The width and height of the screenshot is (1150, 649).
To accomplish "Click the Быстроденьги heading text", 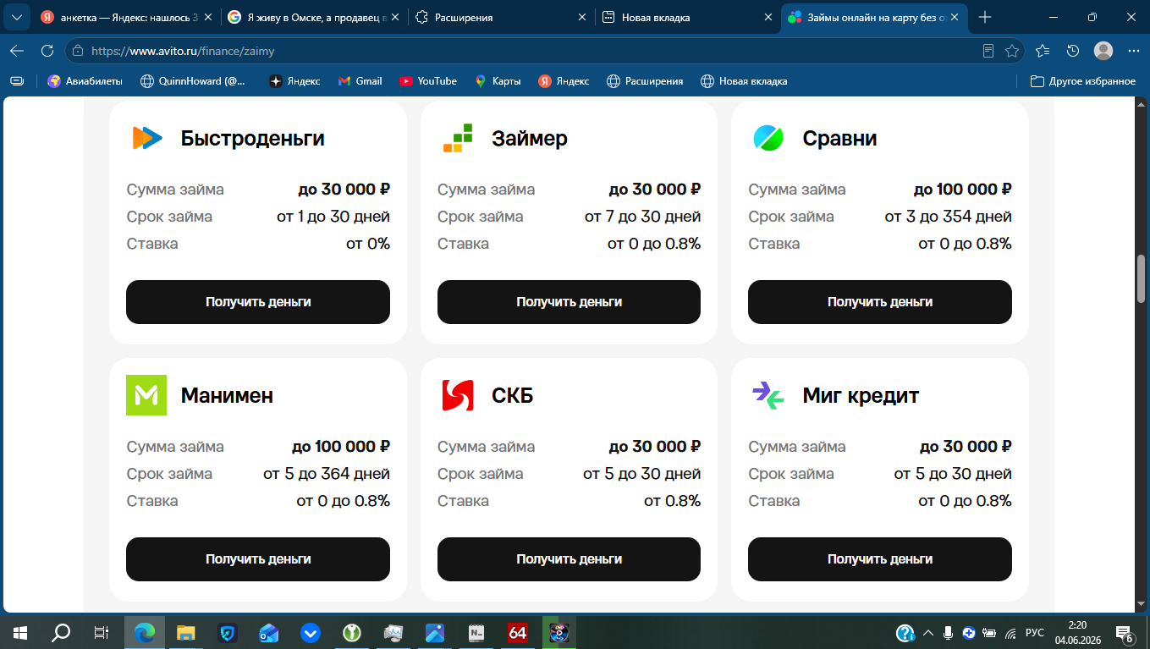I will click(x=253, y=138).
